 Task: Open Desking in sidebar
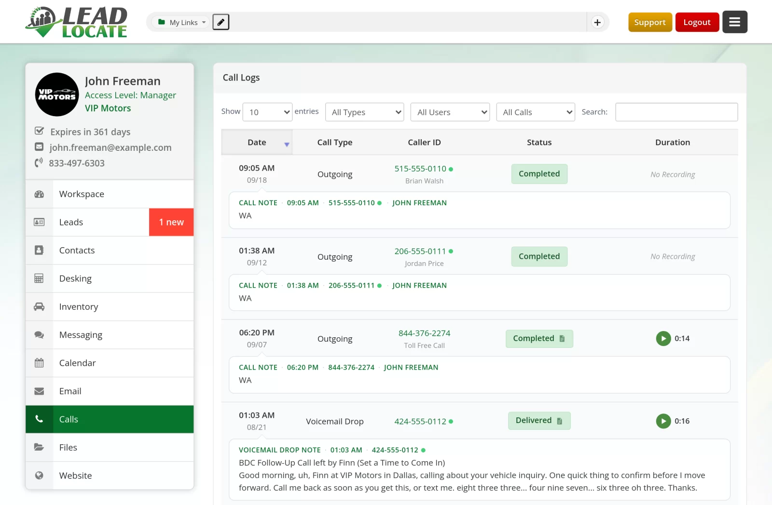(x=110, y=279)
